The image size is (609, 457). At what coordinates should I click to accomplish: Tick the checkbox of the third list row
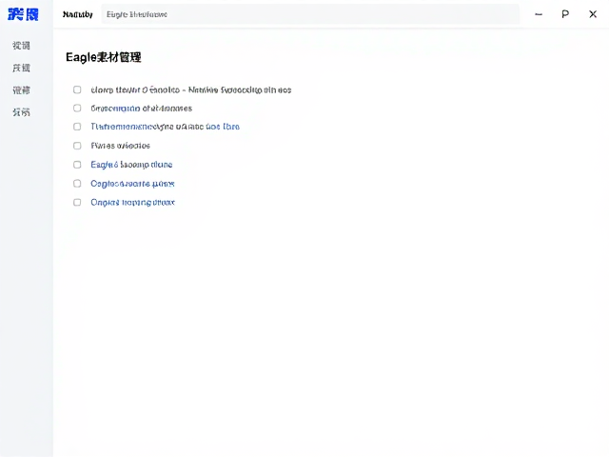(x=77, y=127)
